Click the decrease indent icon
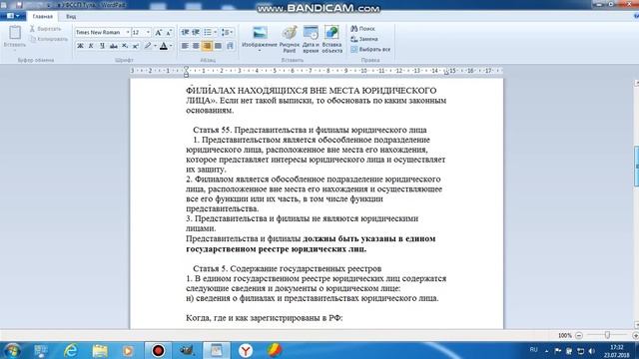The width and height of the screenshot is (639, 359). (x=185, y=32)
